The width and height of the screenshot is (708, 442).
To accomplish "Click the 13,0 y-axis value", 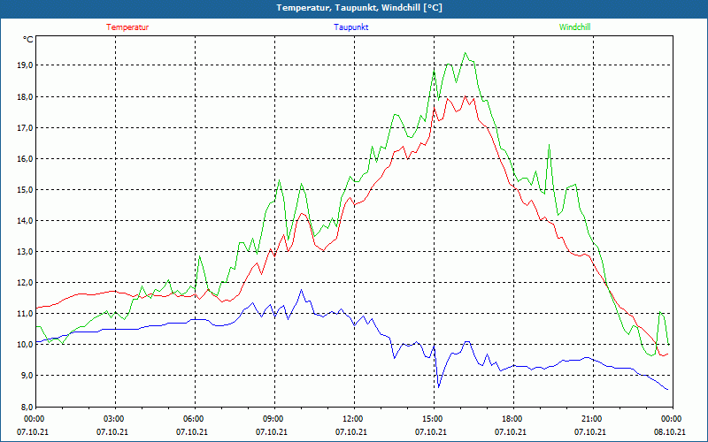I will (26, 252).
